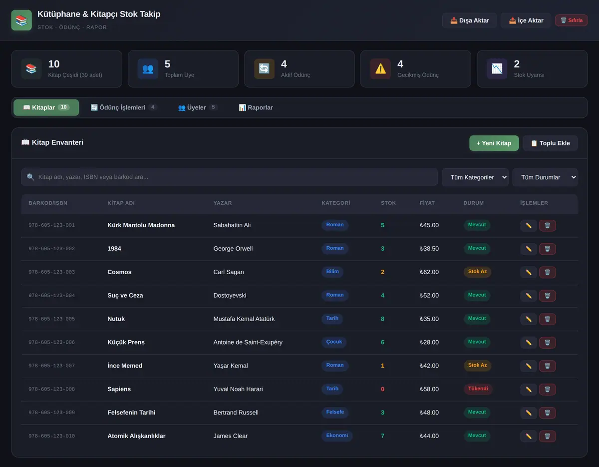Delete the Sapiens book row
This screenshot has height=467, width=599.
[547, 390]
